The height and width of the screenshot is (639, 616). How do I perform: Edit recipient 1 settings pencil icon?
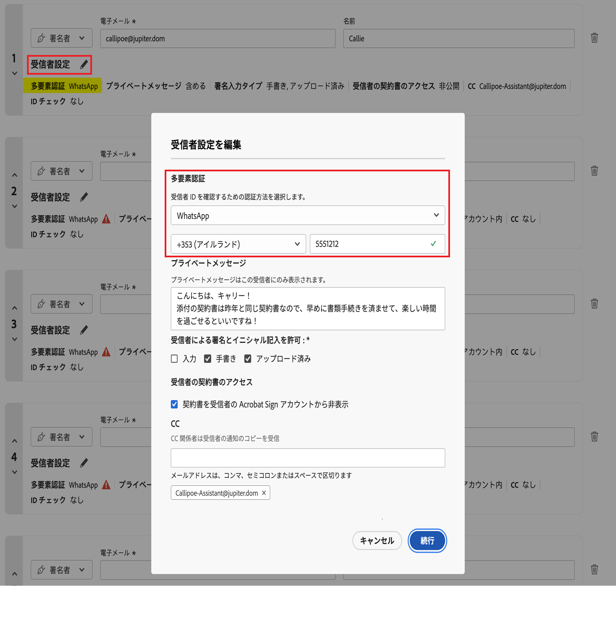click(84, 64)
